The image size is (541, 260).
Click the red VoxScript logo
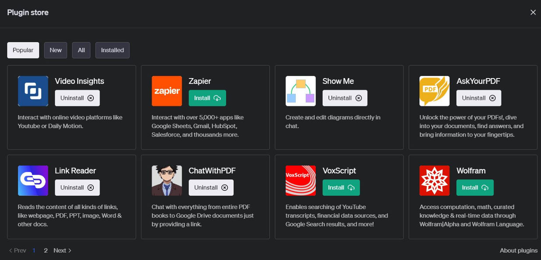301,180
